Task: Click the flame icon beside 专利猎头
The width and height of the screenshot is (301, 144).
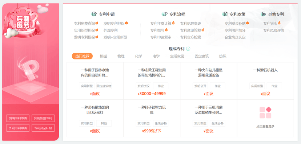Action: pos(279,23)
